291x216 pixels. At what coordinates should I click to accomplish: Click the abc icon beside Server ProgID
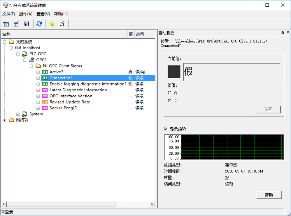pos(45,108)
